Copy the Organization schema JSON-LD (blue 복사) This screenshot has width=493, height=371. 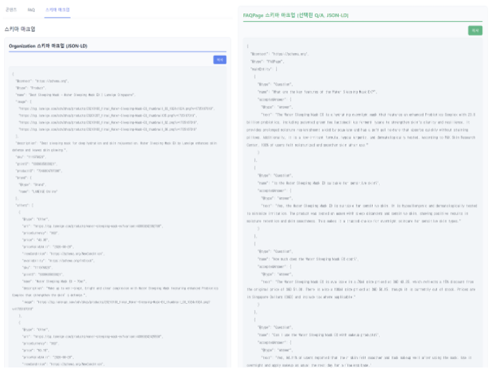(220, 60)
